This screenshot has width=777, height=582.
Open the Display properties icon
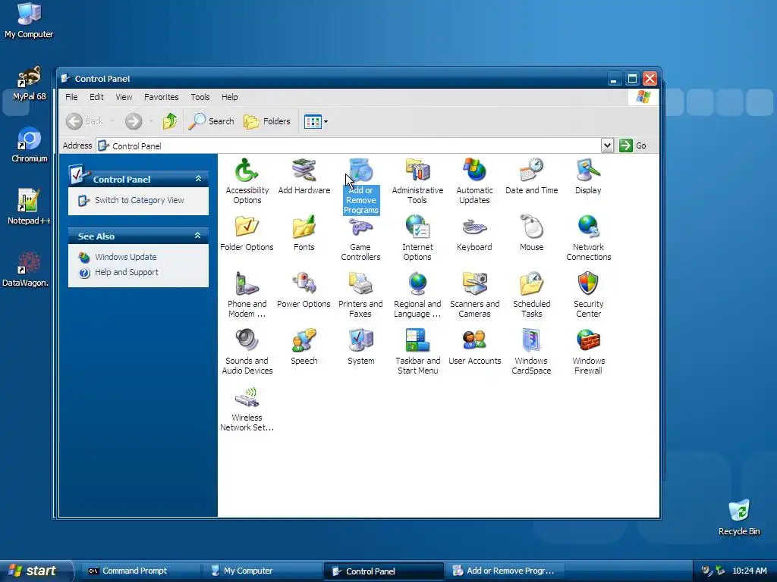588,176
